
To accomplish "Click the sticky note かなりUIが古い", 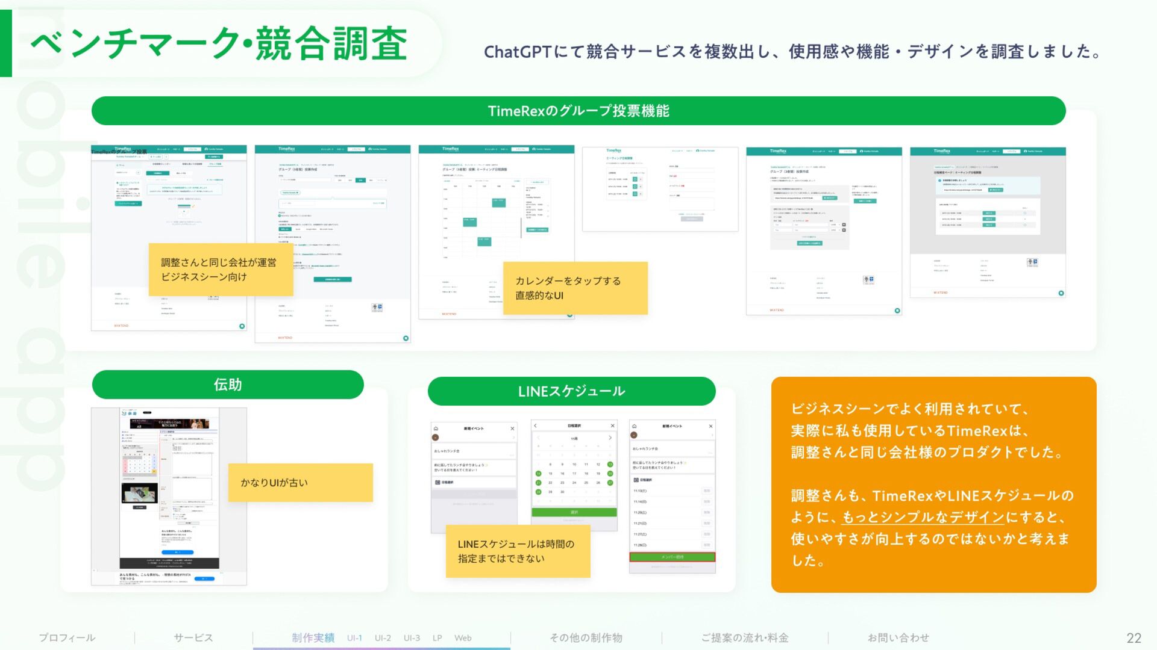I will (x=301, y=483).
